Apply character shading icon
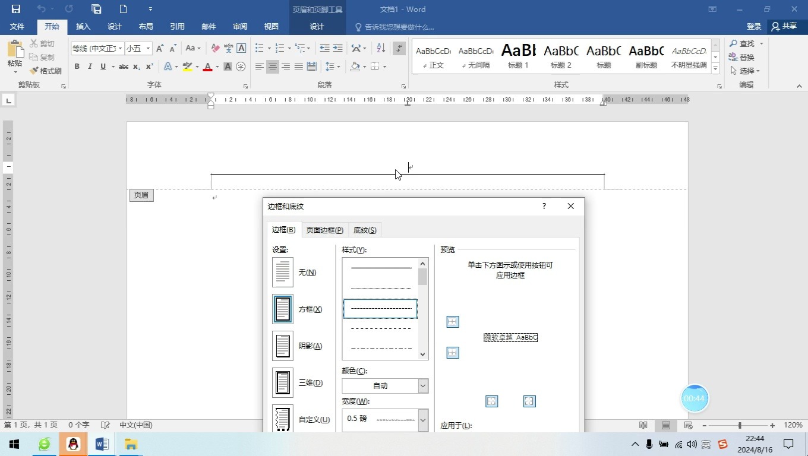808x456 pixels. pyautogui.click(x=228, y=66)
